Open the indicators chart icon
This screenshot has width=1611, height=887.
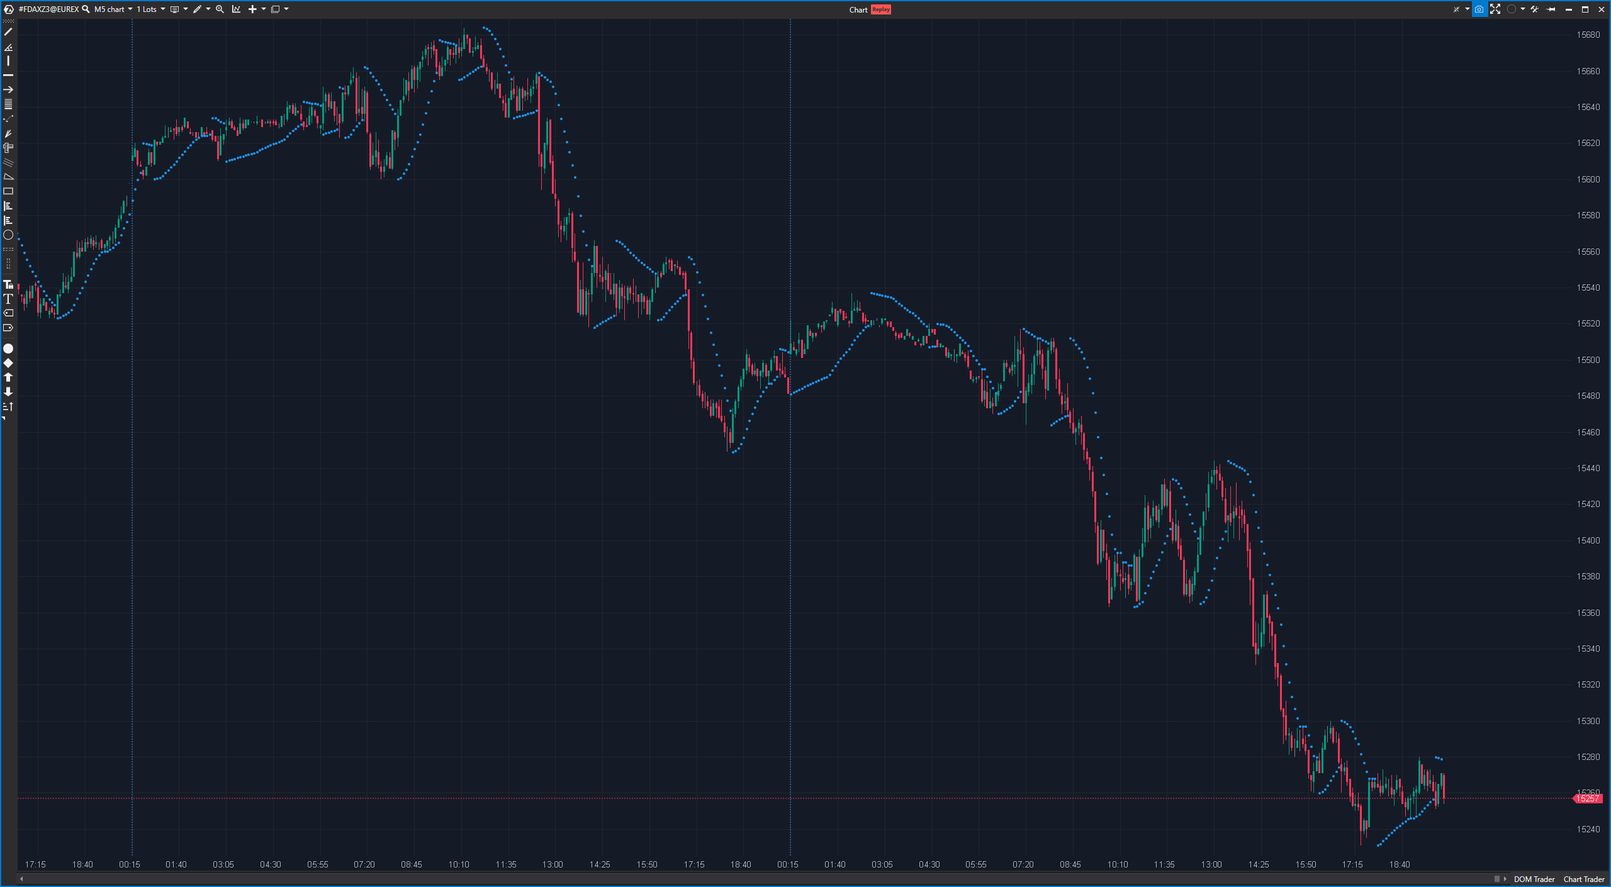click(236, 9)
